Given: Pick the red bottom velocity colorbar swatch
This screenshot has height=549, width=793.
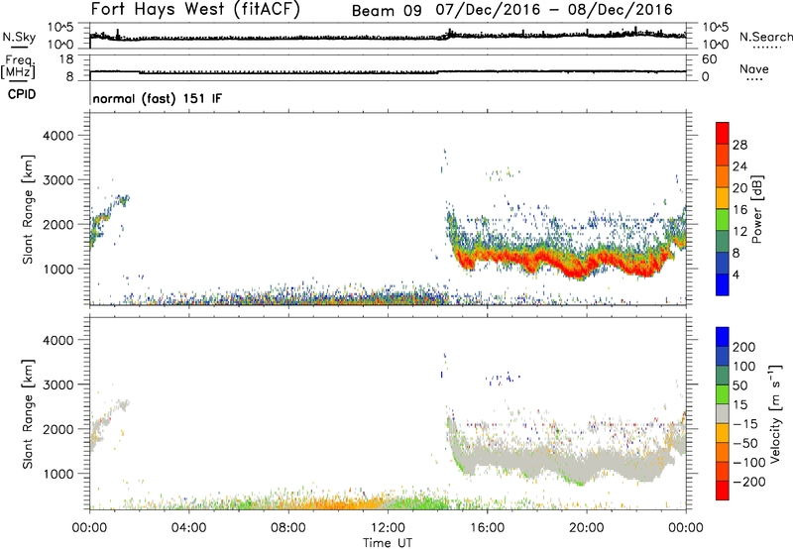Looking at the screenshot, I should click(x=723, y=491).
